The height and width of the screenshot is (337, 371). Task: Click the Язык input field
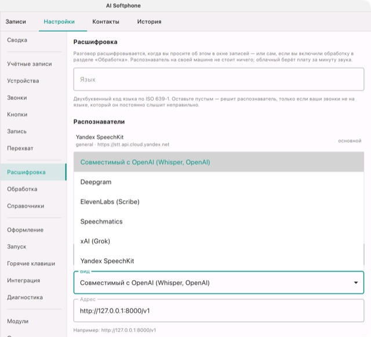[219, 79]
